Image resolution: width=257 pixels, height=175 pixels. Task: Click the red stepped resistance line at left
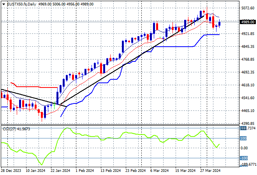click(x=35, y=87)
